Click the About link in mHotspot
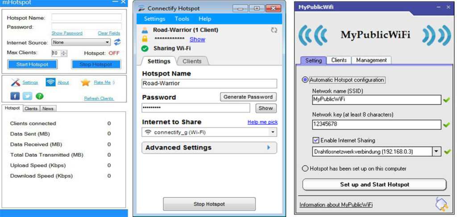Viewport: 457px width, 217px height. [x=63, y=82]
